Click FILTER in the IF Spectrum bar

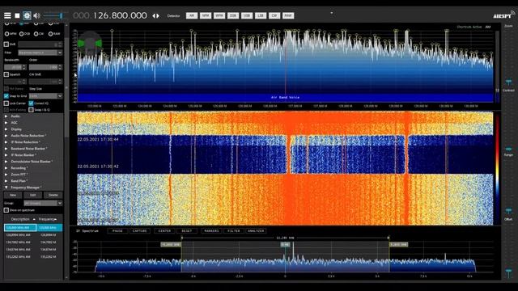234,230
